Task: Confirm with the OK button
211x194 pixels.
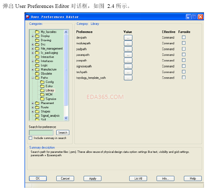Action: 38,178
